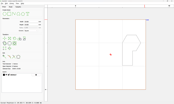
Task: Click the red origin marker on canvas
Action: [111, 55]
